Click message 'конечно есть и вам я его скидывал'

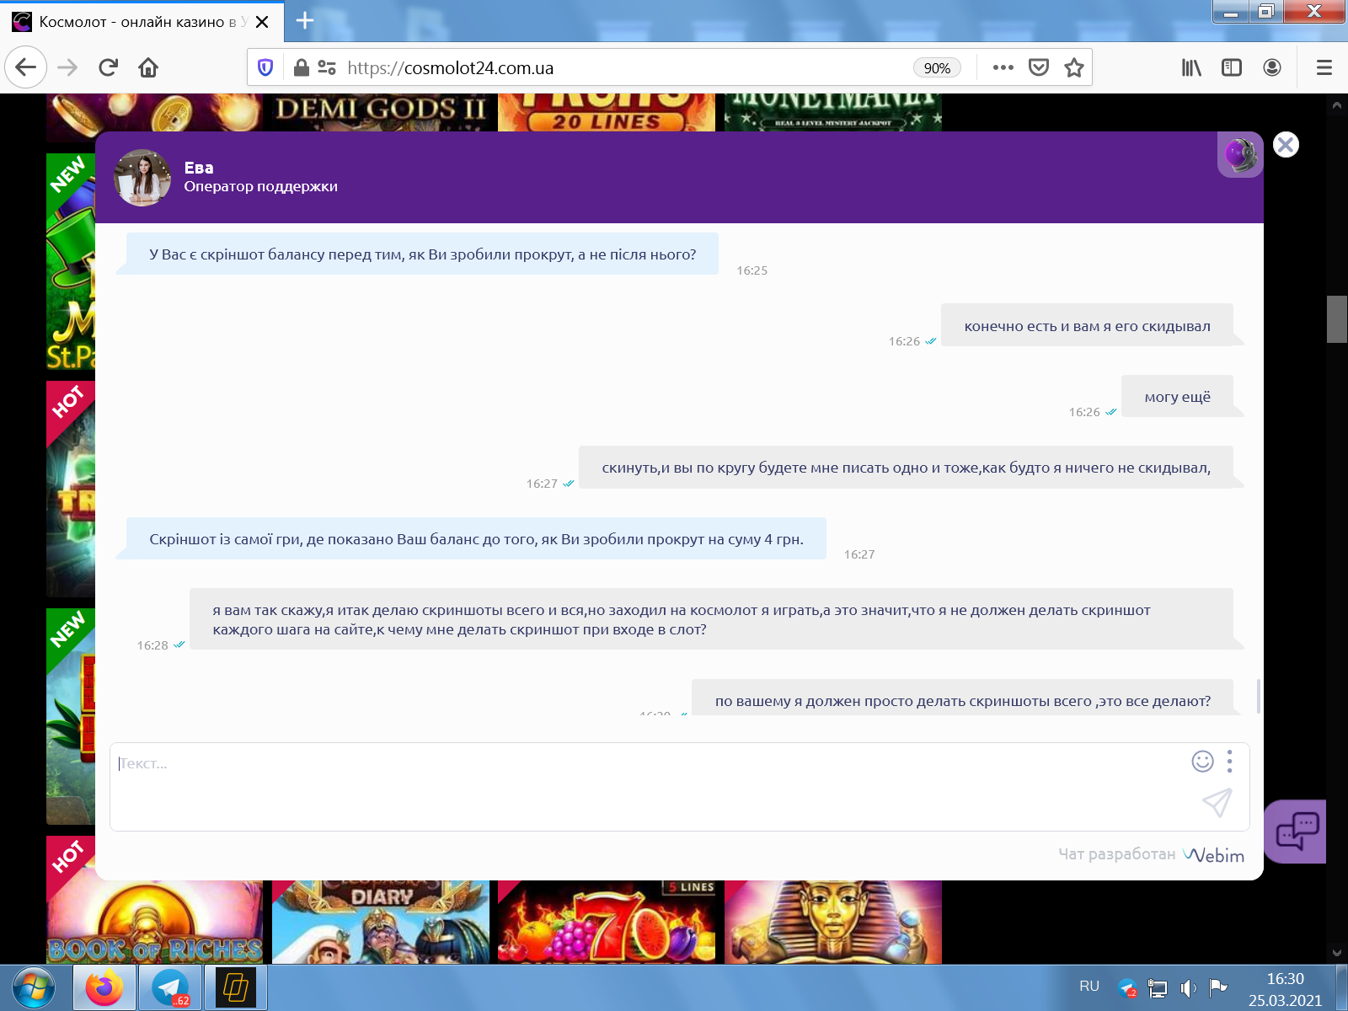[1087, 326]
